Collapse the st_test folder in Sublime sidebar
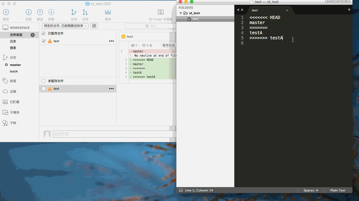Image resolution: width=359 pixels, height=201 pixels. click(181, 13)
